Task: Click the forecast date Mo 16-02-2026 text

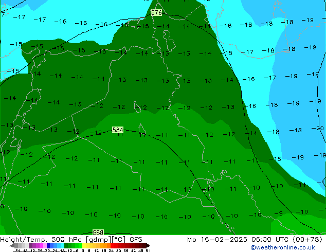Action: pos(217,240)
